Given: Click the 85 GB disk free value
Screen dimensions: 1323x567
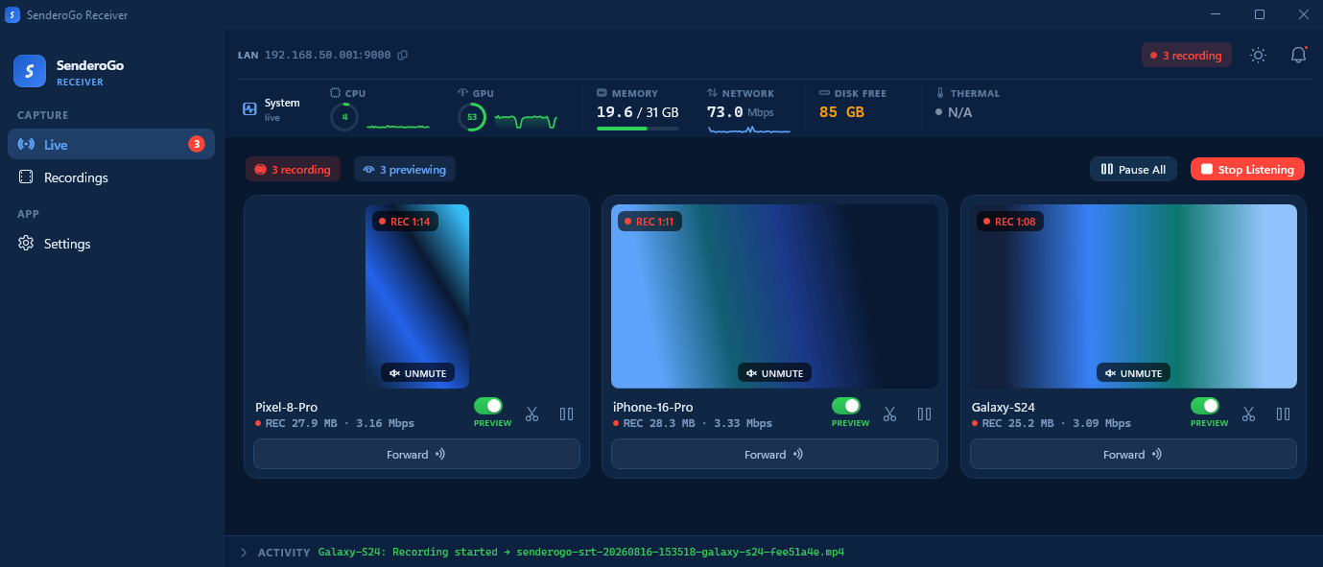Looking at the screenshot, I should pyautogui.click(x=842, y=111).
